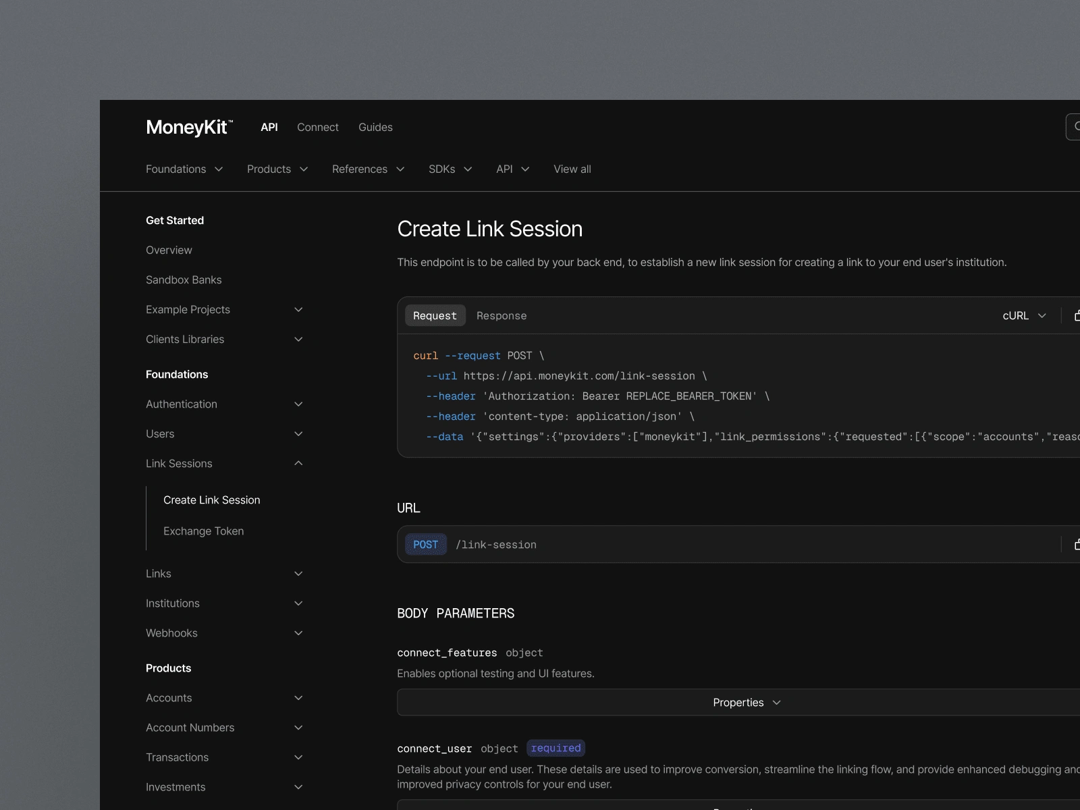The width and height of the screenshot is (1080, 810).
Task: Open the API top navigation tab
Action: [x=269, y=127]
